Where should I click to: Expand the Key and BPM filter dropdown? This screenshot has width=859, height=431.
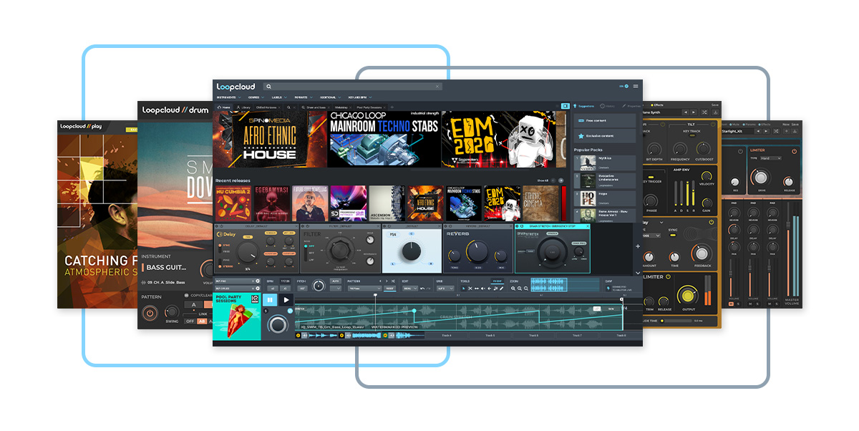361,97
